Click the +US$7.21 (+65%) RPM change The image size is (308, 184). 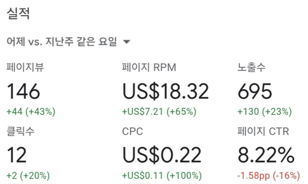(x=159, y=111)
